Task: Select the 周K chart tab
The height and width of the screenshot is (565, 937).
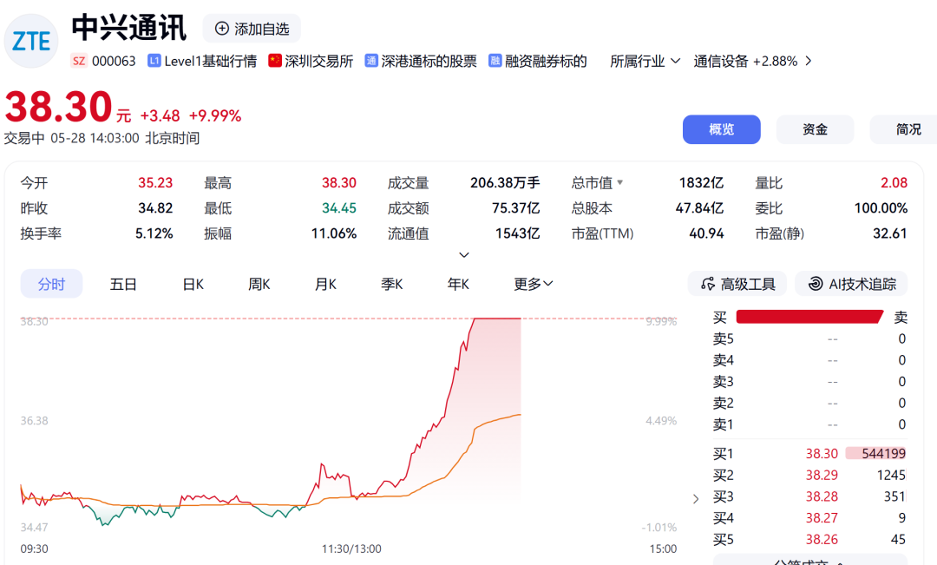Action: tap(259, 284)
